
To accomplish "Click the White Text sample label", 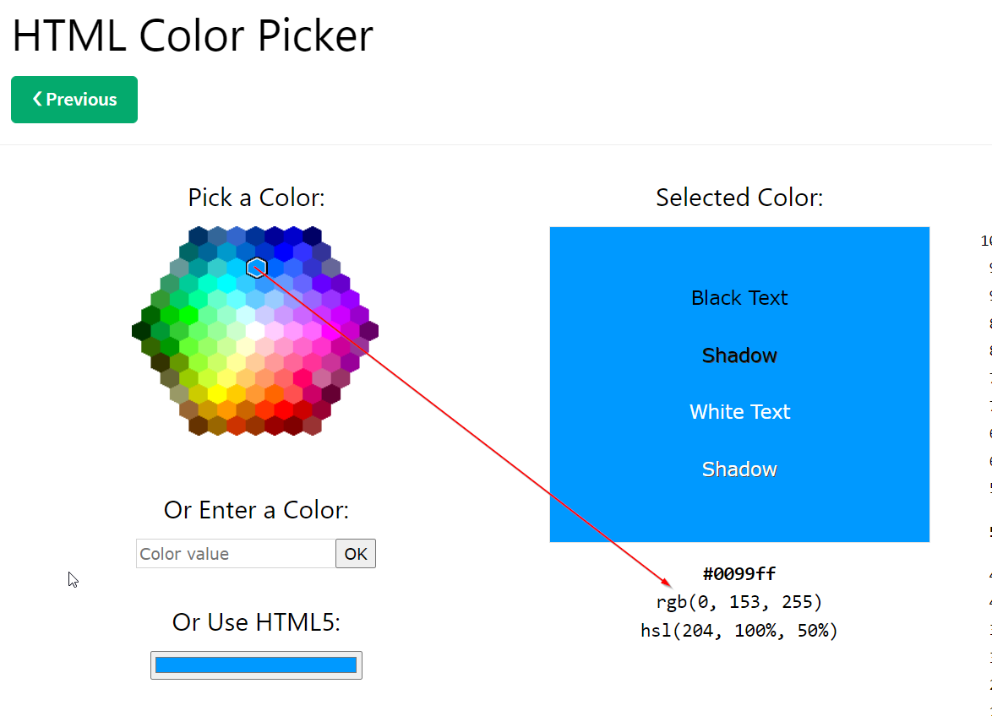I will (739, 412).
